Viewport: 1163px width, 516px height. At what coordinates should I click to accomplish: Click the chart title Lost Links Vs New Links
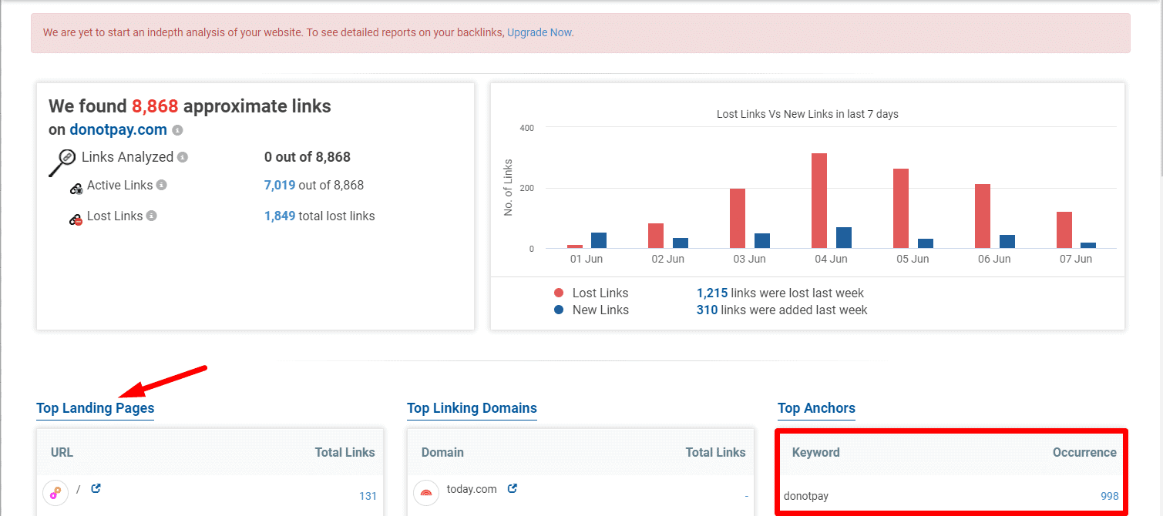pyautogui.click(x=808, y=114)
